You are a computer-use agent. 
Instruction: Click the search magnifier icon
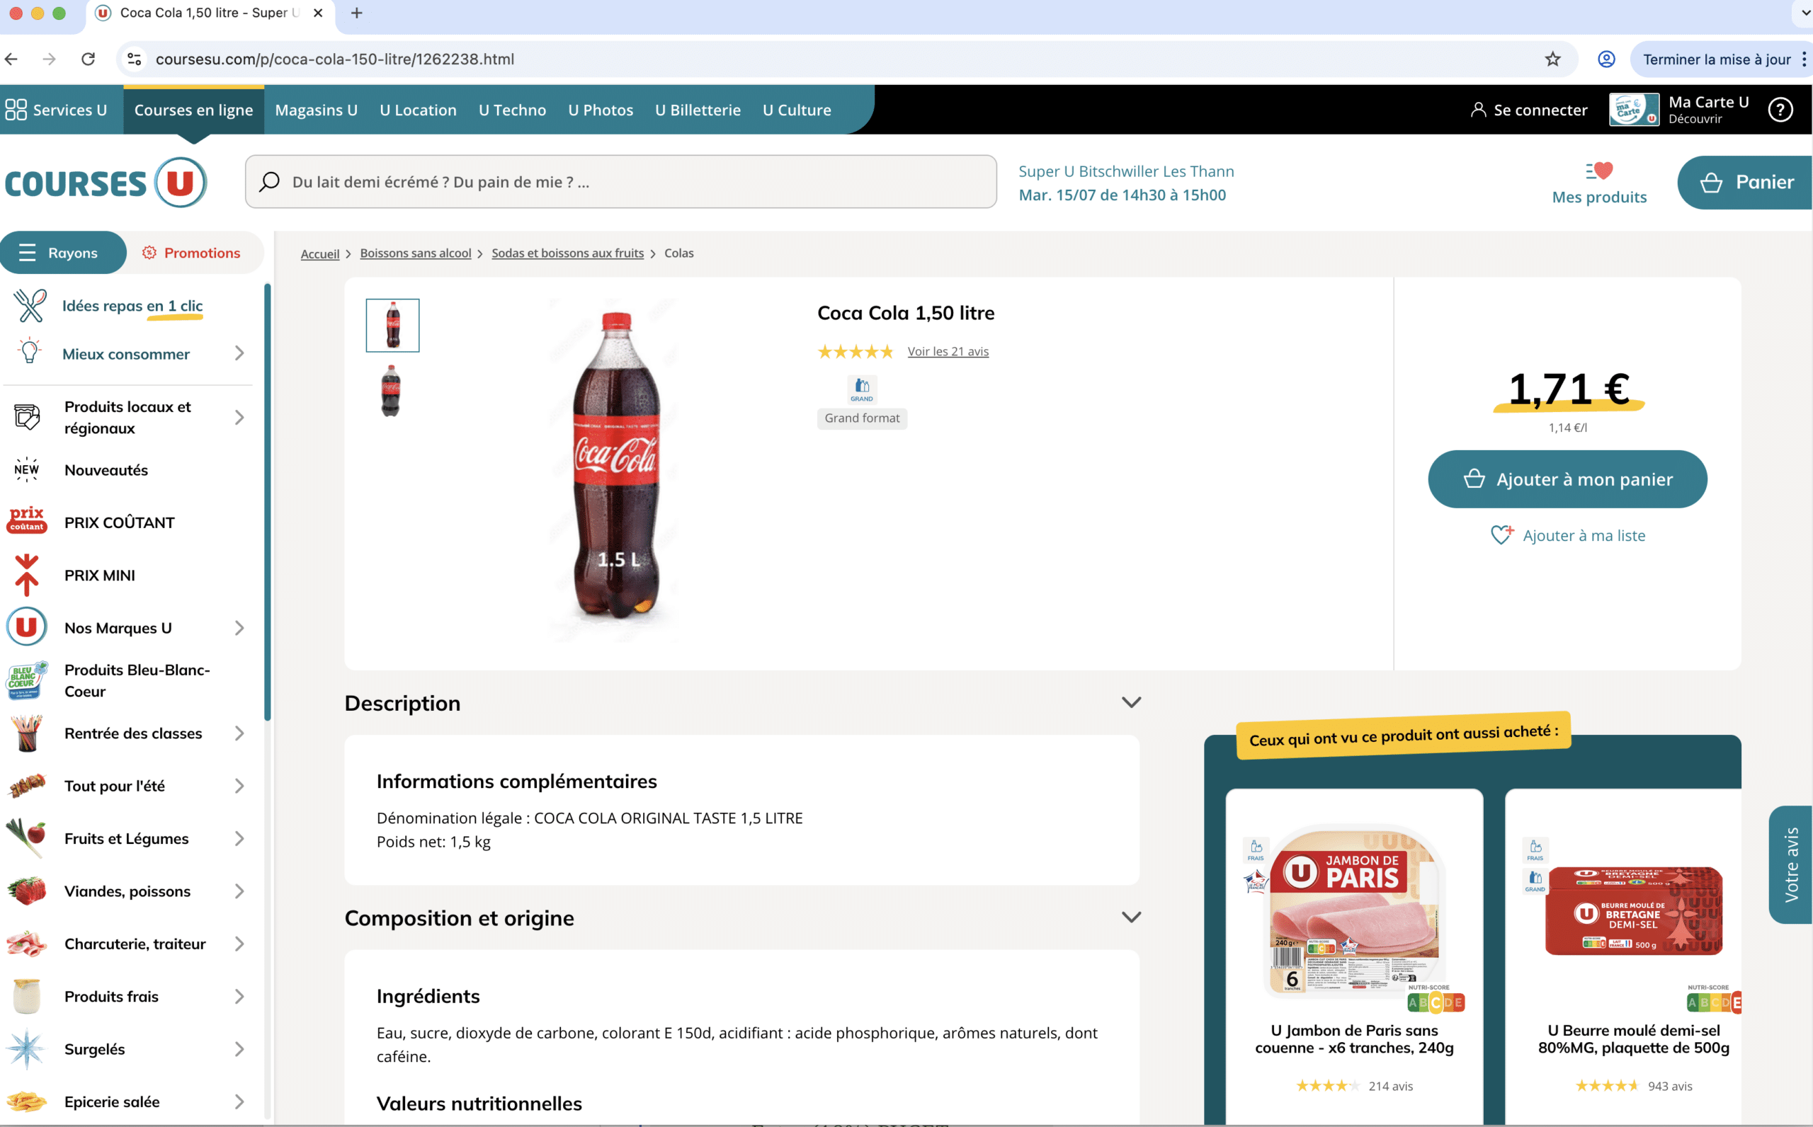point(269,182)
